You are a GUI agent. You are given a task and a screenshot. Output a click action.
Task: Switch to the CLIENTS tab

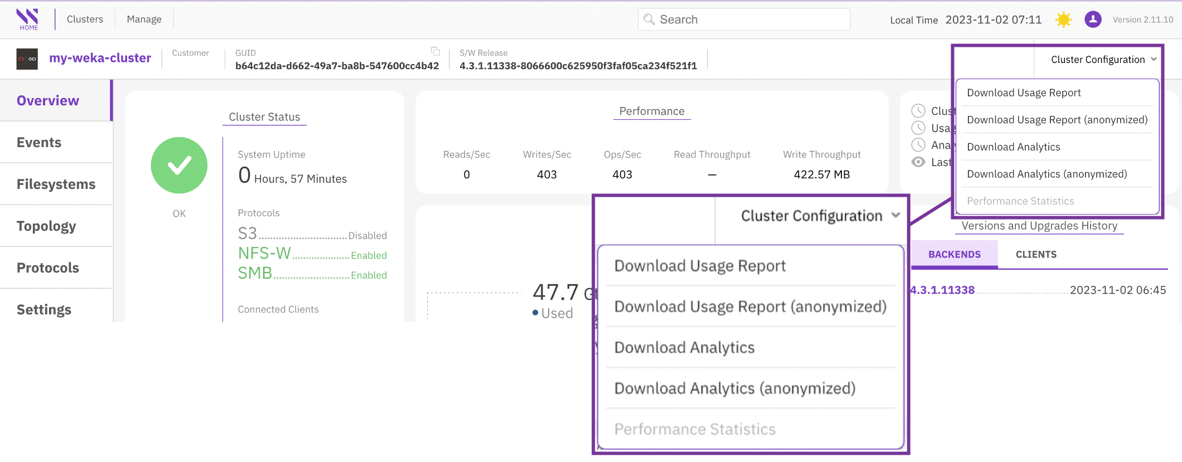pyautogui.click(x=1035, y=255)
